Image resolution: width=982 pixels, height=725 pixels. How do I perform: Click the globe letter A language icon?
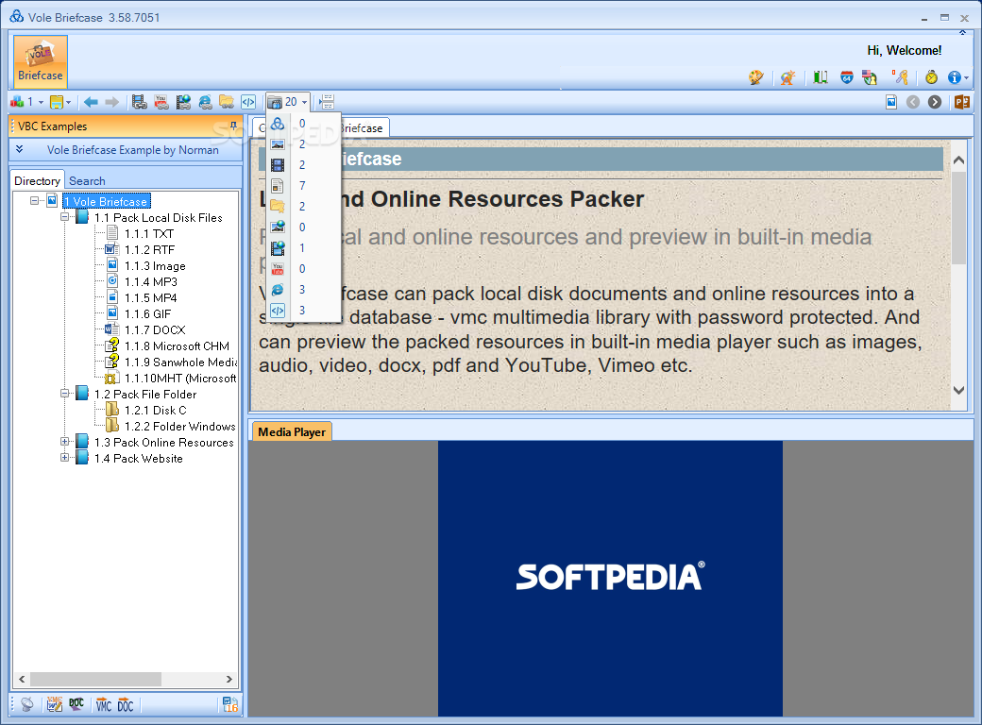[x=787, y=77]
